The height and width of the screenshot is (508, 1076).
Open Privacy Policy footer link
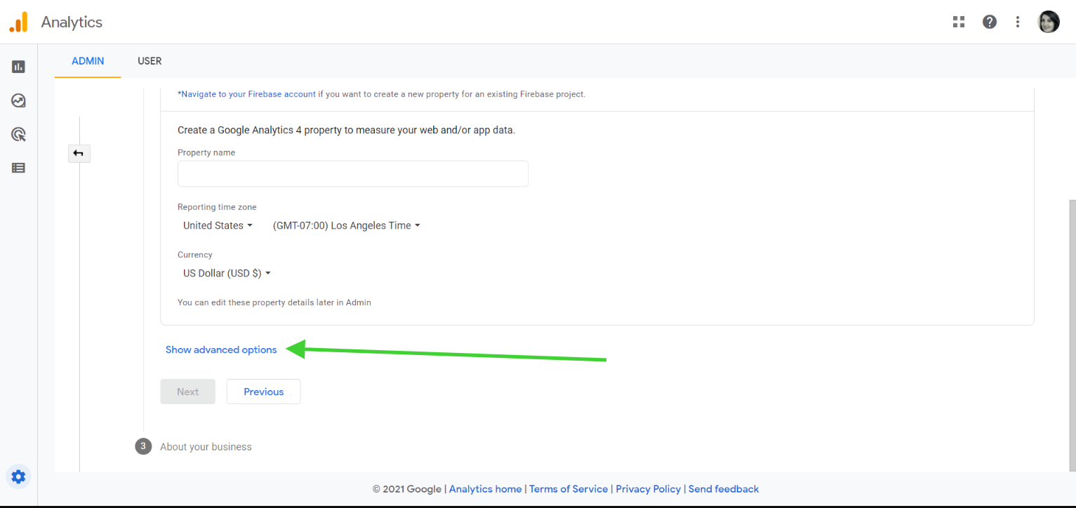(x=649, y=489)
